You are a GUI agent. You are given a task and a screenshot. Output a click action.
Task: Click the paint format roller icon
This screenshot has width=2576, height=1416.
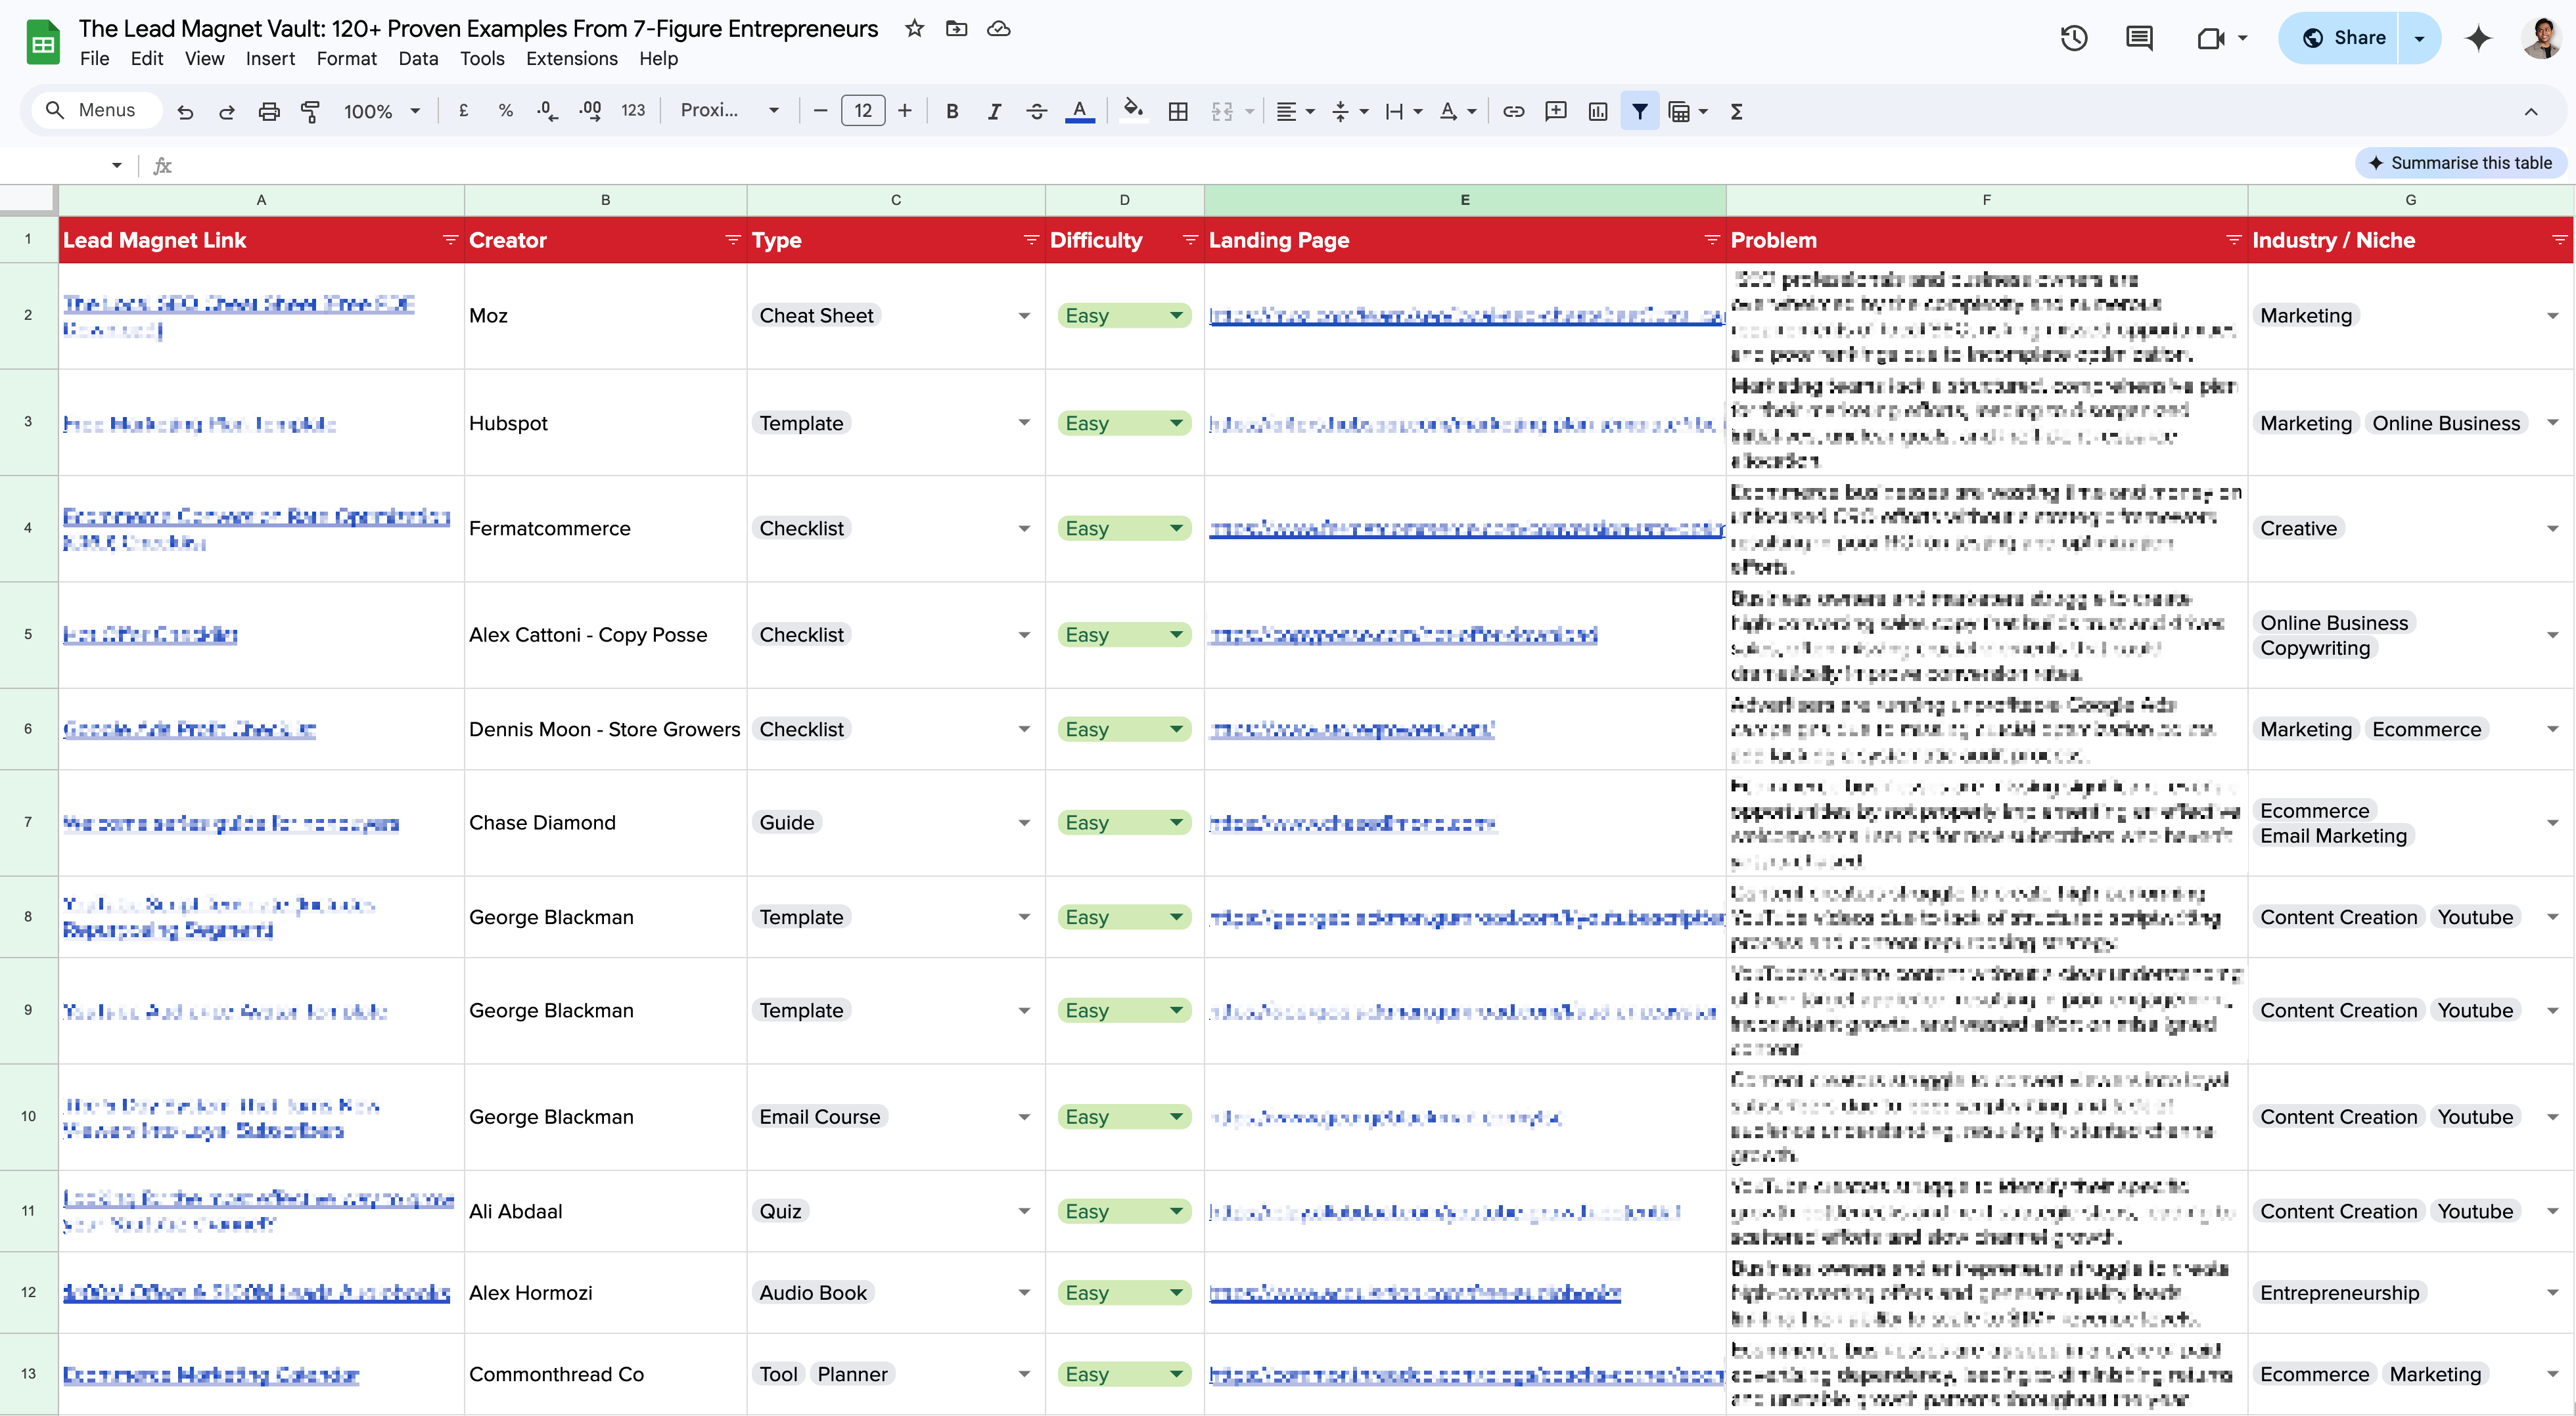pos(310,111)
